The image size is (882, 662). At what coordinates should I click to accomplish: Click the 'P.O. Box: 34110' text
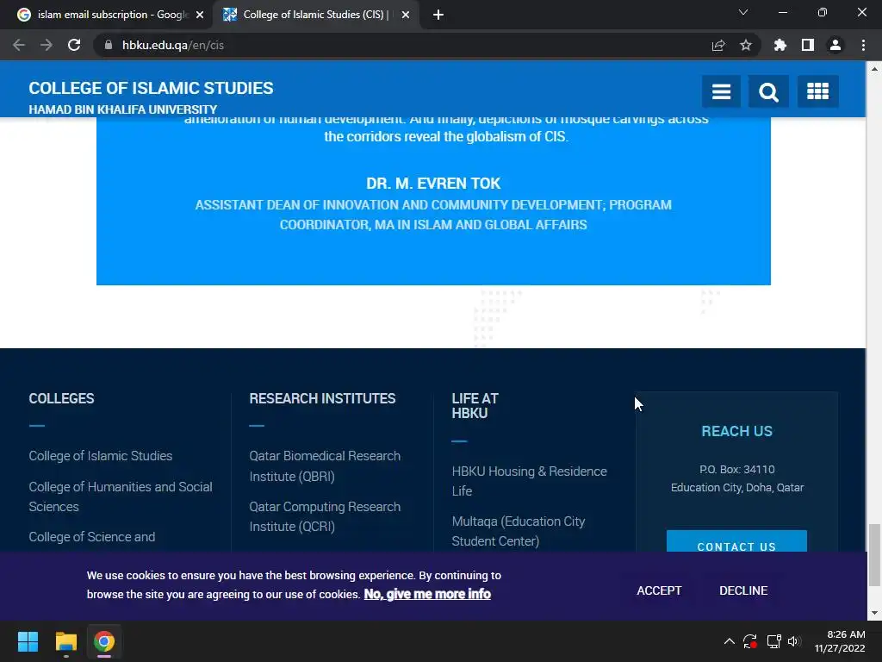pos(737,470)
